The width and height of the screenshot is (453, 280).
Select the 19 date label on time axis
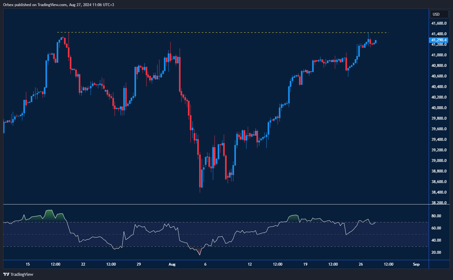[x=305, y=264]
